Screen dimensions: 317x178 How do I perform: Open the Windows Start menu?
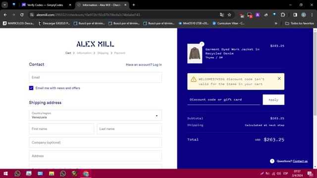pos(5,174)
